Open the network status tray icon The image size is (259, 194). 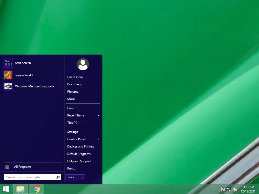(x=229, y=189)
